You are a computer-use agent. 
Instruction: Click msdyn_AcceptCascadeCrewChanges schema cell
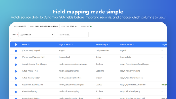(134, 64)
